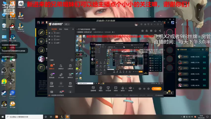Open streaming settings gear icon
Screen dimensions: 211x119
(x=148, y=89)
